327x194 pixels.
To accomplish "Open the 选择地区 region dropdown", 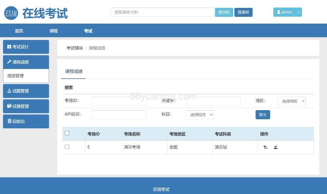I will coord(292,101).
